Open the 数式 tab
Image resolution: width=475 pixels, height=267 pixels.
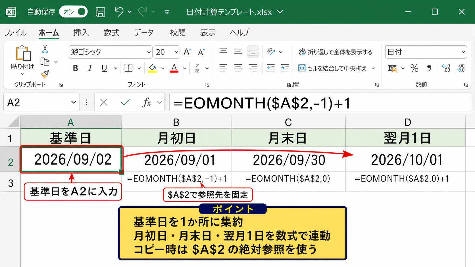coord(111,33)
